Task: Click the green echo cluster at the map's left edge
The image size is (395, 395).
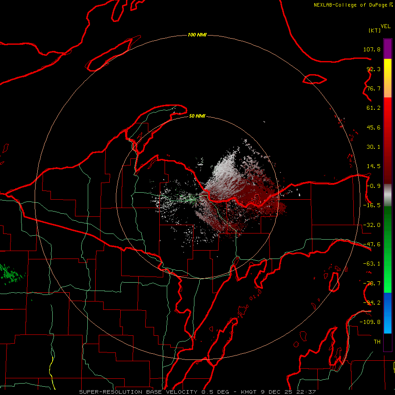Action: click(x=11, y=274)
